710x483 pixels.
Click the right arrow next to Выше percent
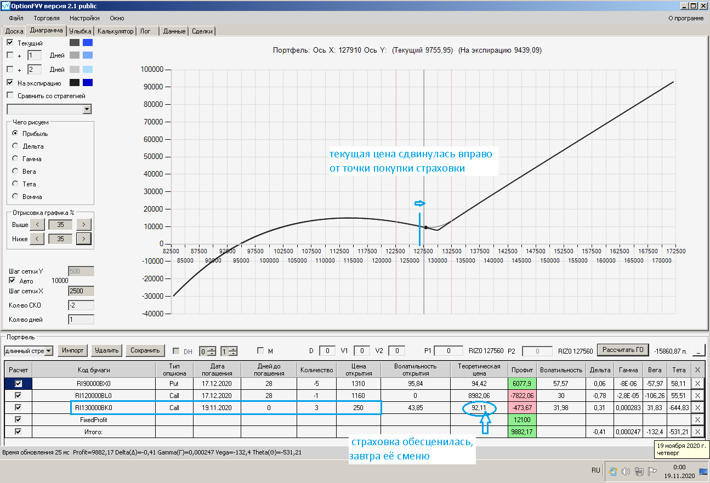tap(83, 224)
